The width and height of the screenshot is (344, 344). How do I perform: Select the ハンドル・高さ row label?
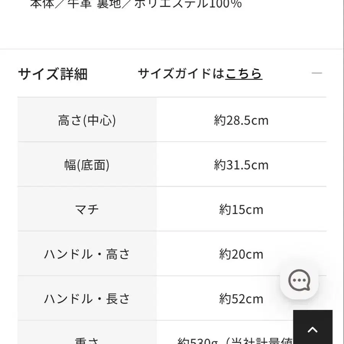pos(87,254)
